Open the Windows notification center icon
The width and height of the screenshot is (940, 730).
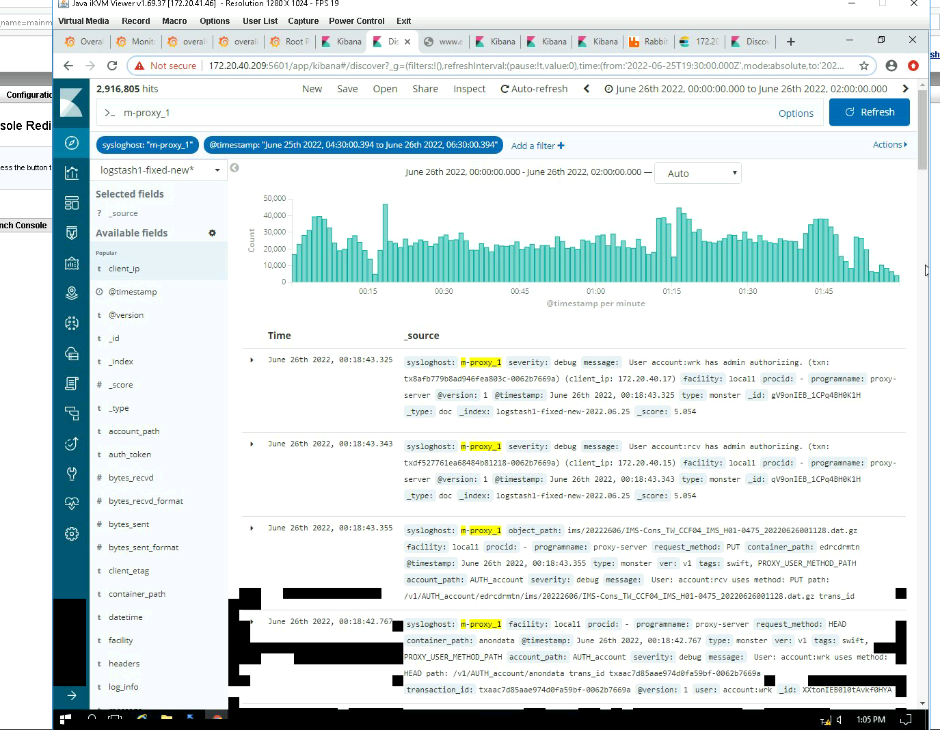907,720
